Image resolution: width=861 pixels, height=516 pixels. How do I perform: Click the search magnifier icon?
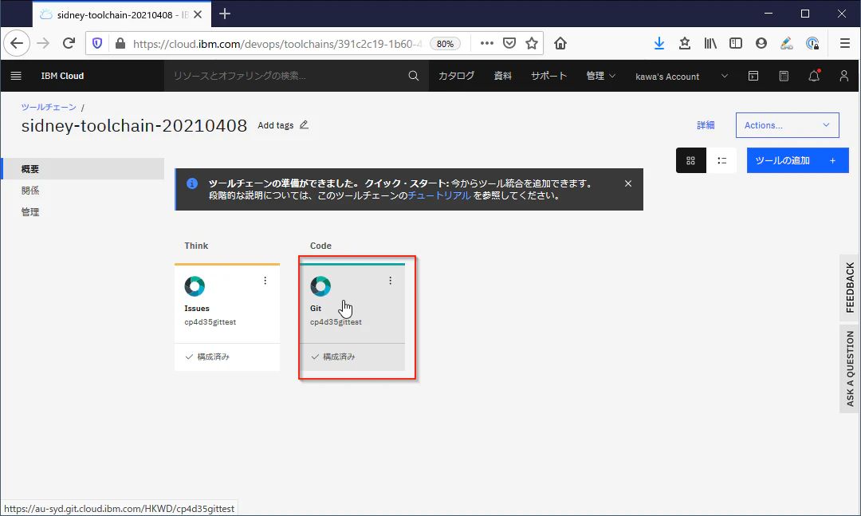414,76
